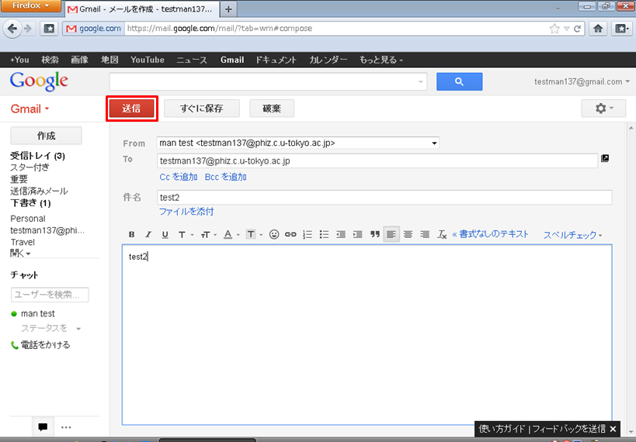Open the font family picker
This screenshot has height=442, width=636.
[186, 234]
